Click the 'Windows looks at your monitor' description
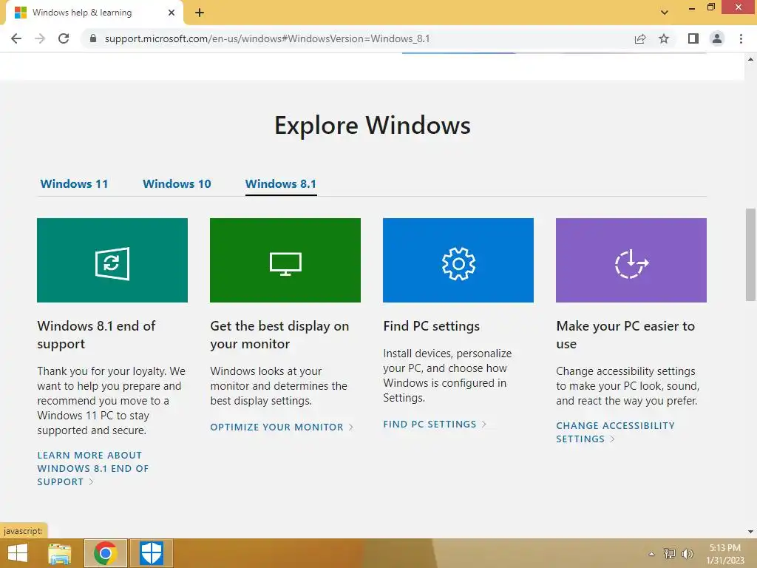Screen dimensions: 757x568 tap(279, 386)
